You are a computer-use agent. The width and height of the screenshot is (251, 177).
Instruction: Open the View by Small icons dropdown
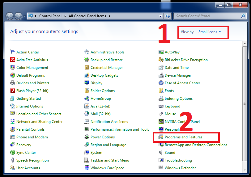tap(210, 32)
